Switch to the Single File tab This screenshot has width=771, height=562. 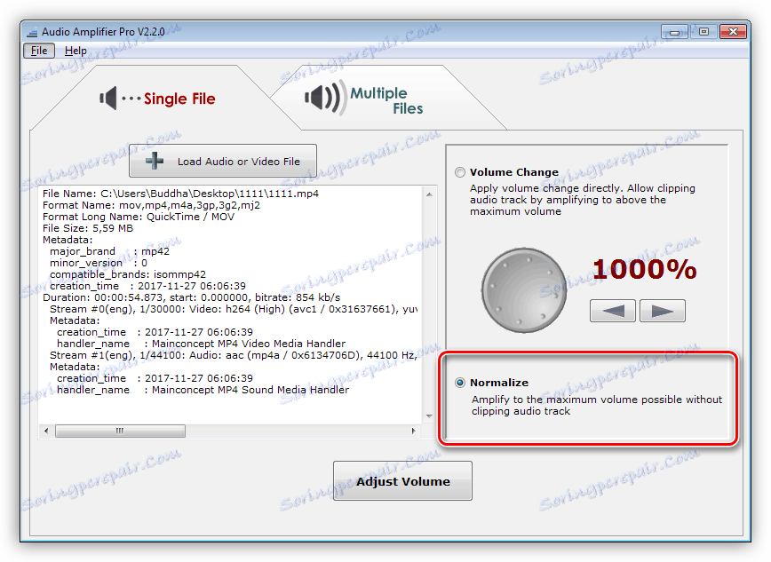(157, 99)
